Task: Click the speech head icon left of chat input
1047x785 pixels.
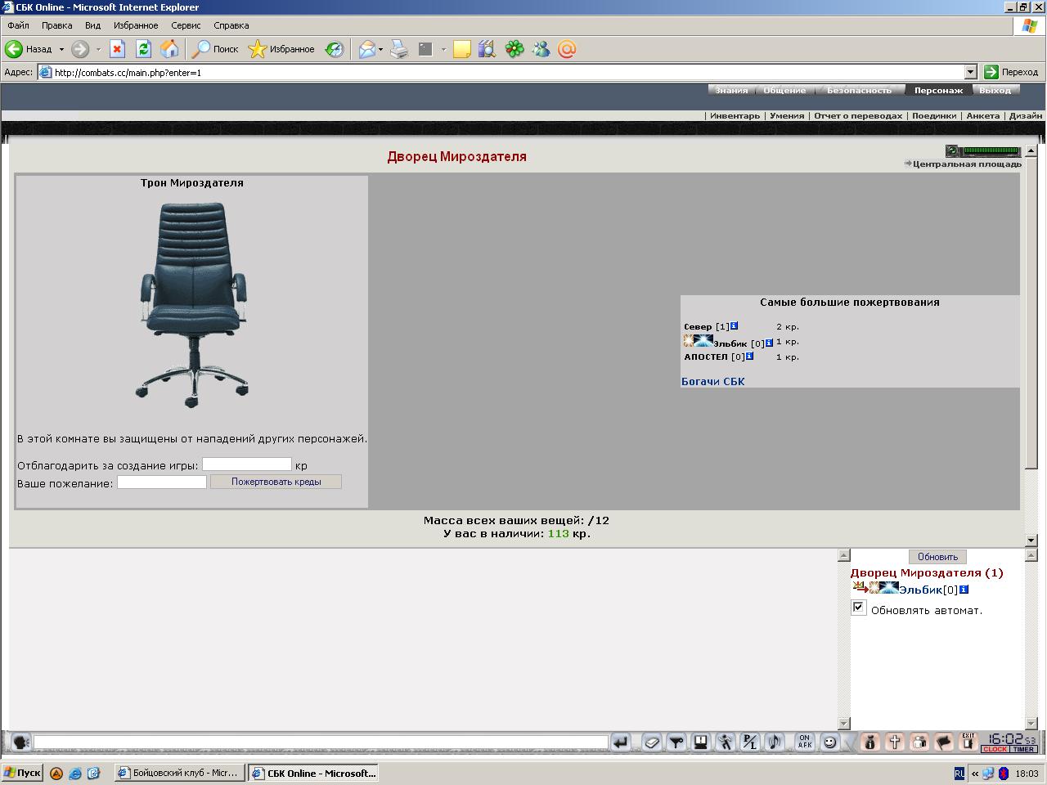Action: [x=20, y=742]
